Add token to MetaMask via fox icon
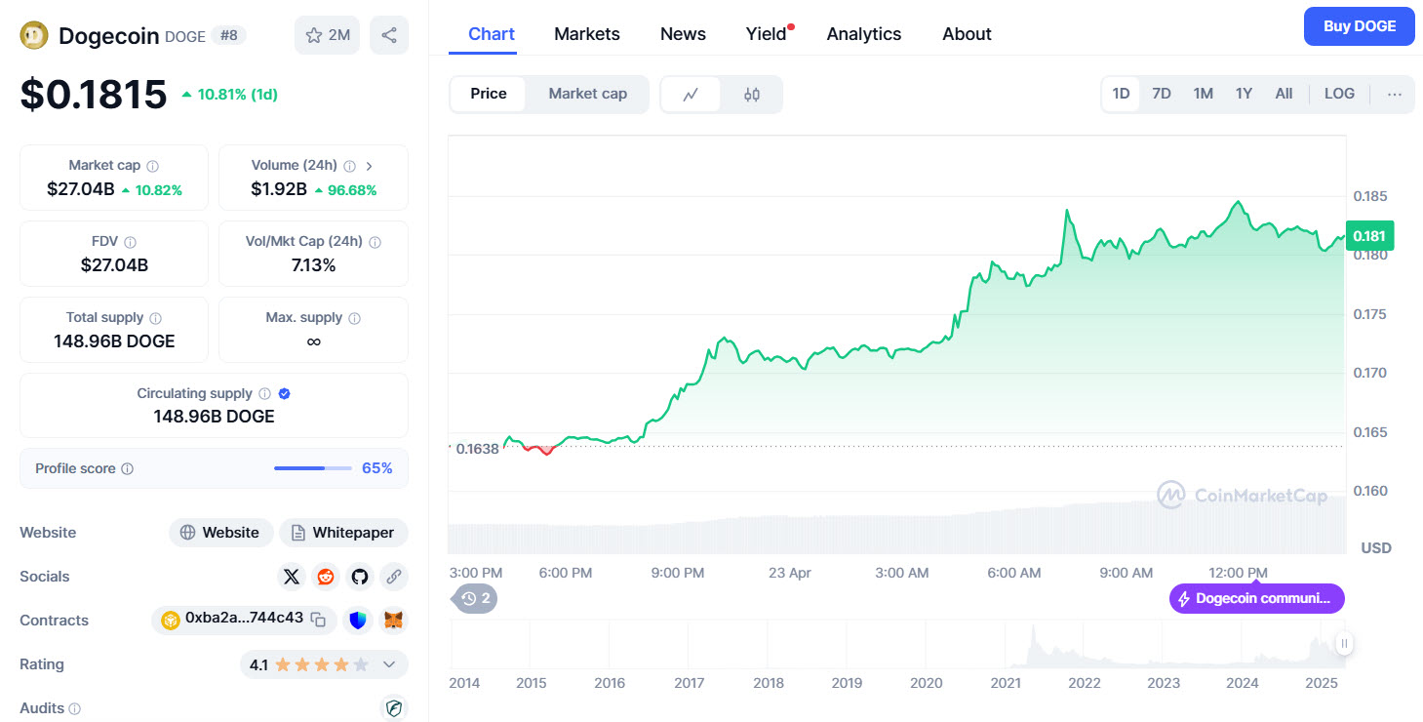1423x722 pixels. click(x=393, y=621)
